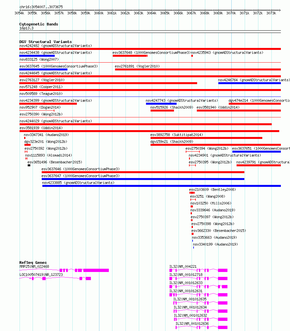Open MMP25|NM_022468 gene label

point(34,267)
